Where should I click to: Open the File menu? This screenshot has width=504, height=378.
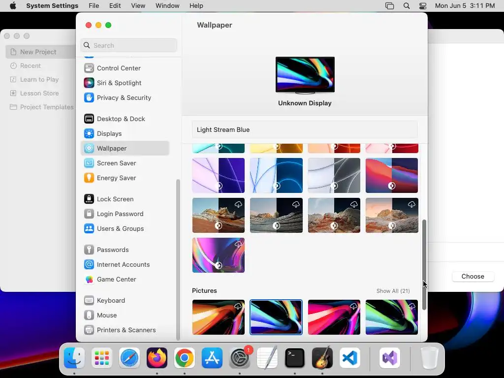pyautogui.click(x=94, y=6)
